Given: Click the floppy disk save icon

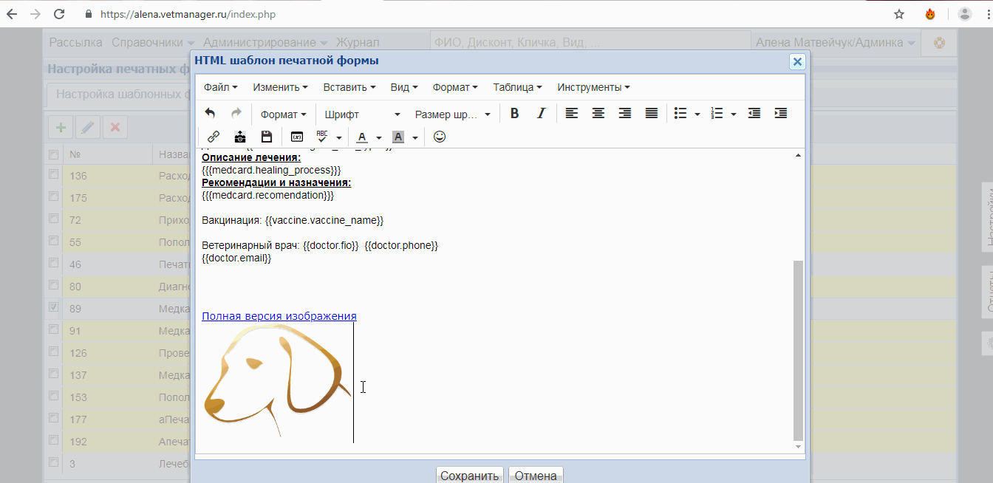Looking at the screenshot, I should pos(267,137).
